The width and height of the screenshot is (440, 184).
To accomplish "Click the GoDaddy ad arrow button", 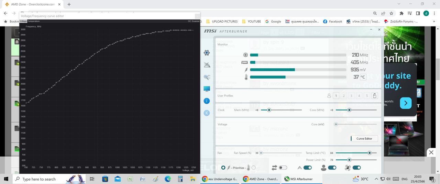I will pyautogui.click(x=406, y=103).
